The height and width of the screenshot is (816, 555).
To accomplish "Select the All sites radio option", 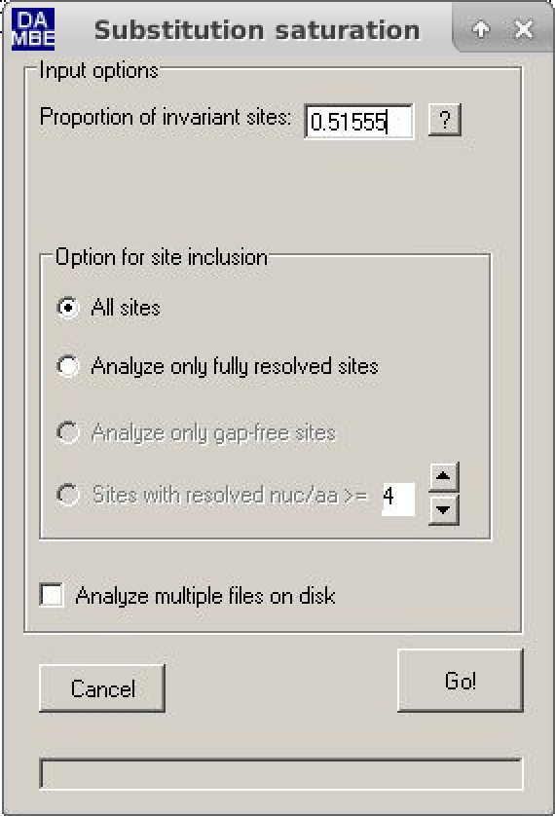I will 68,308.
